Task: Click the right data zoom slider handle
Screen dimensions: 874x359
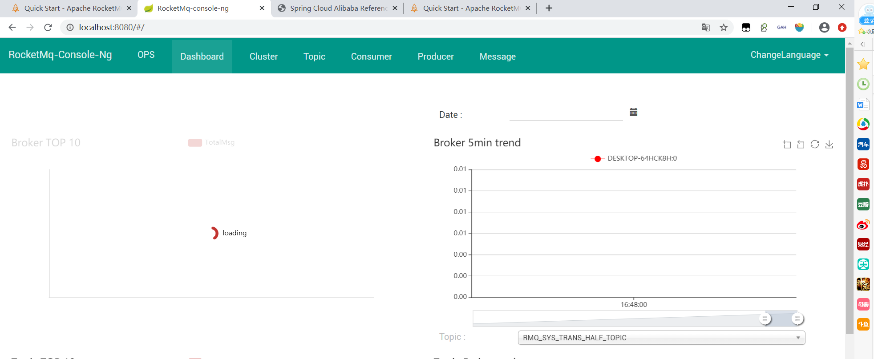Action: (797, 319)
